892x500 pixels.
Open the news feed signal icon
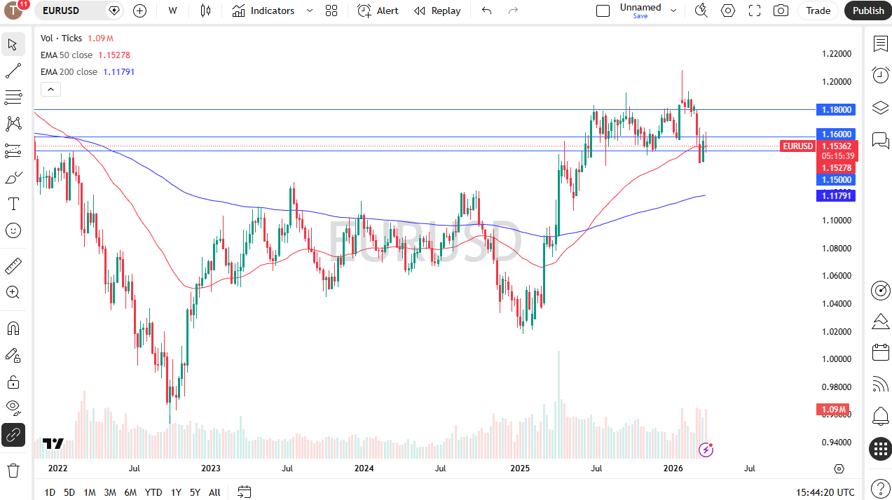pos(880,384)
